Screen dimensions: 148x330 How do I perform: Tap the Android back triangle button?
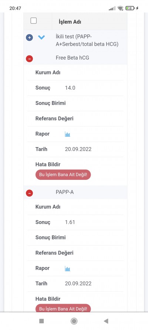tap(106, 321)
